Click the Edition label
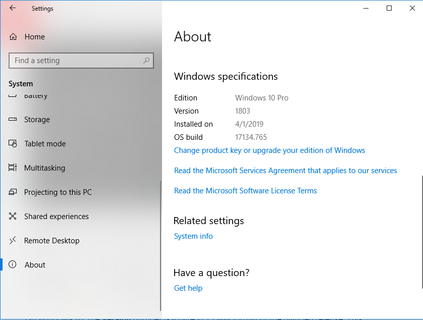 186,98
